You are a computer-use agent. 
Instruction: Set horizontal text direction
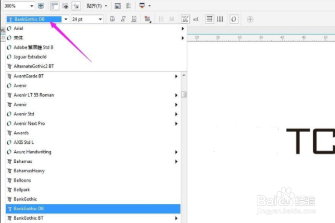(x=209, y=19)
